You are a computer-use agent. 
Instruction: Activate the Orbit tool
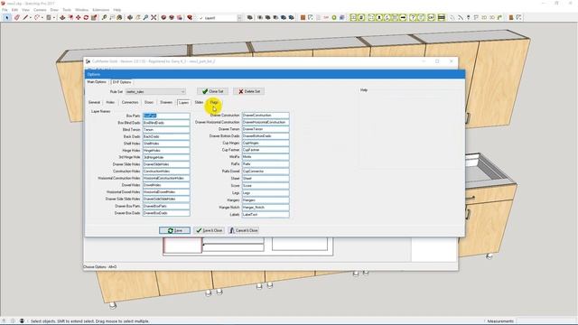130,17
